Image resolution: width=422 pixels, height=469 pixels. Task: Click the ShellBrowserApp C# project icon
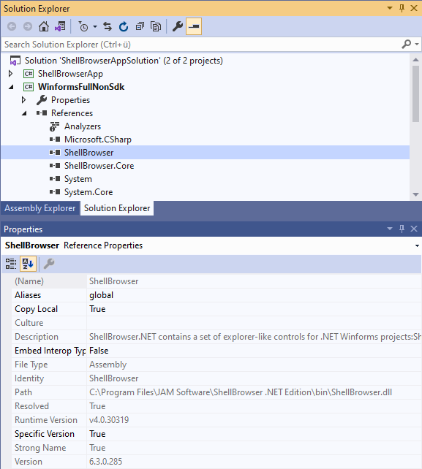[29, 74]
